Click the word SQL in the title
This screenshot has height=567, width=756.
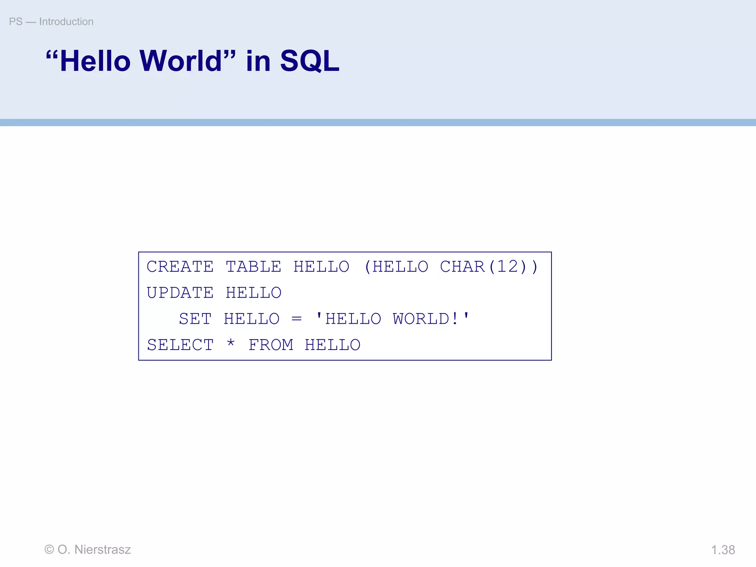click(309, 61)
